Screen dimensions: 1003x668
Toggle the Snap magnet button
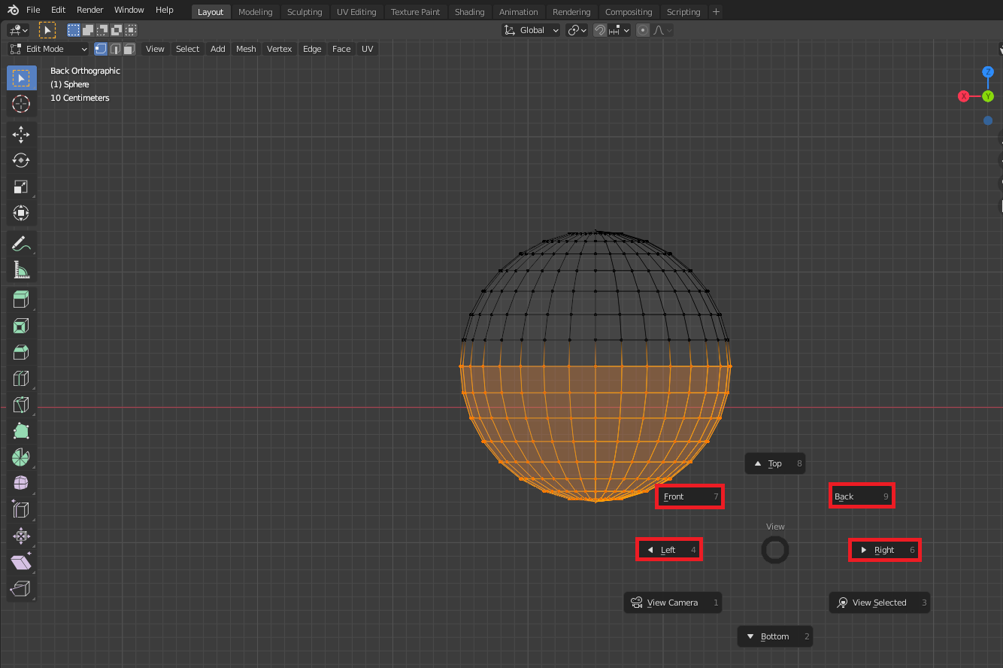point(600,30)
